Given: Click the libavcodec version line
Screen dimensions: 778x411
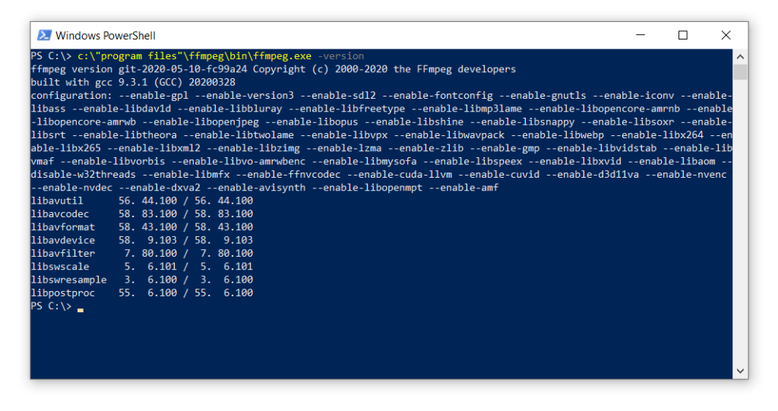Looking at the screenshot, I should tap(142, 214).
